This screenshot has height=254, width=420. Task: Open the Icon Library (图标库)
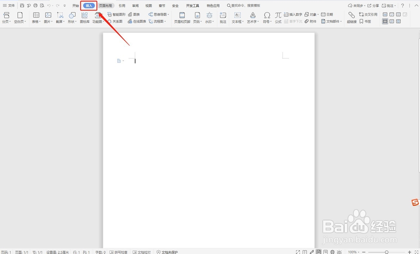point(85,17)
